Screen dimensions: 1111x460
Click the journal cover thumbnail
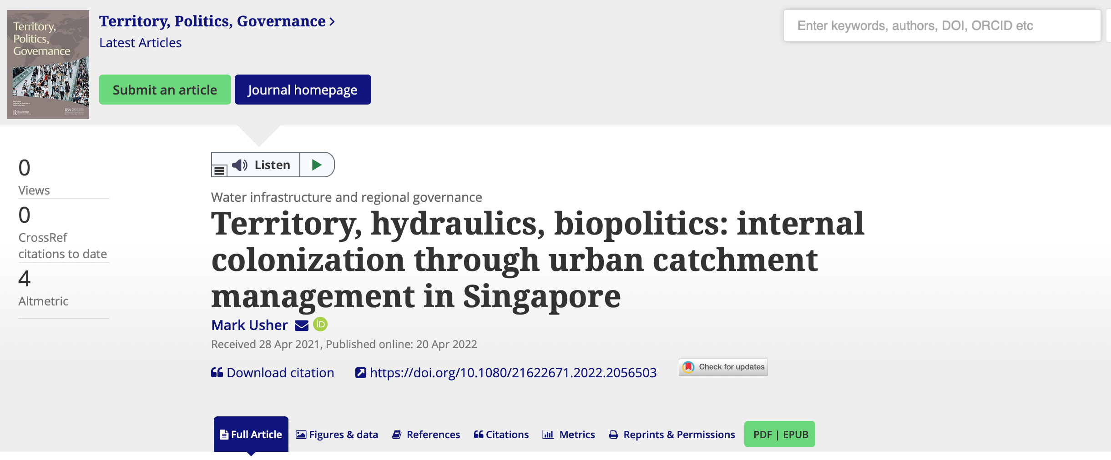click(x=48, y=65)
